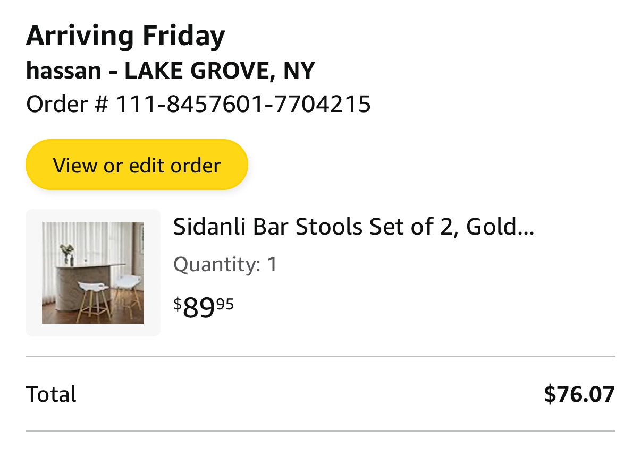Open the Sidanli Bar Stools Set title link
The height and width of the screenshot is (458, 641).
(x=353, y=227)
